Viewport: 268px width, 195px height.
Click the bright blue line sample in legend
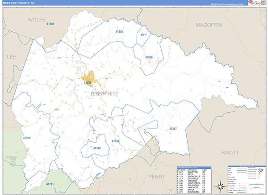coord(241,190)
